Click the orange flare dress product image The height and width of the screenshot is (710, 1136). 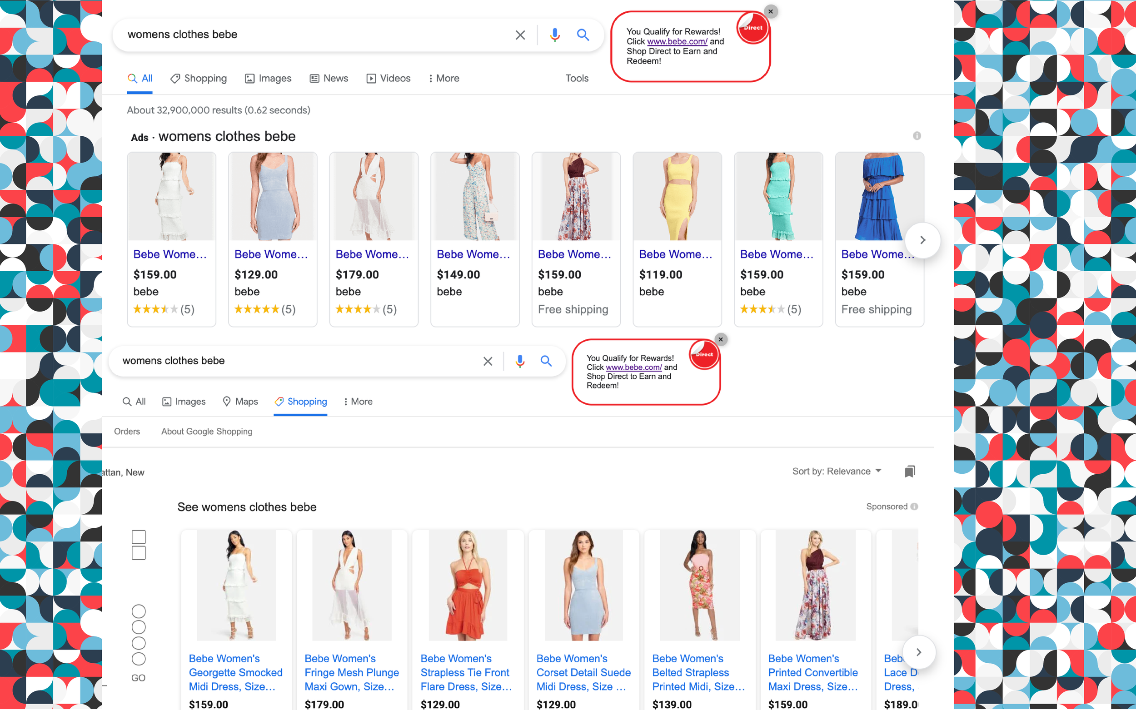[x=467, y=585]
